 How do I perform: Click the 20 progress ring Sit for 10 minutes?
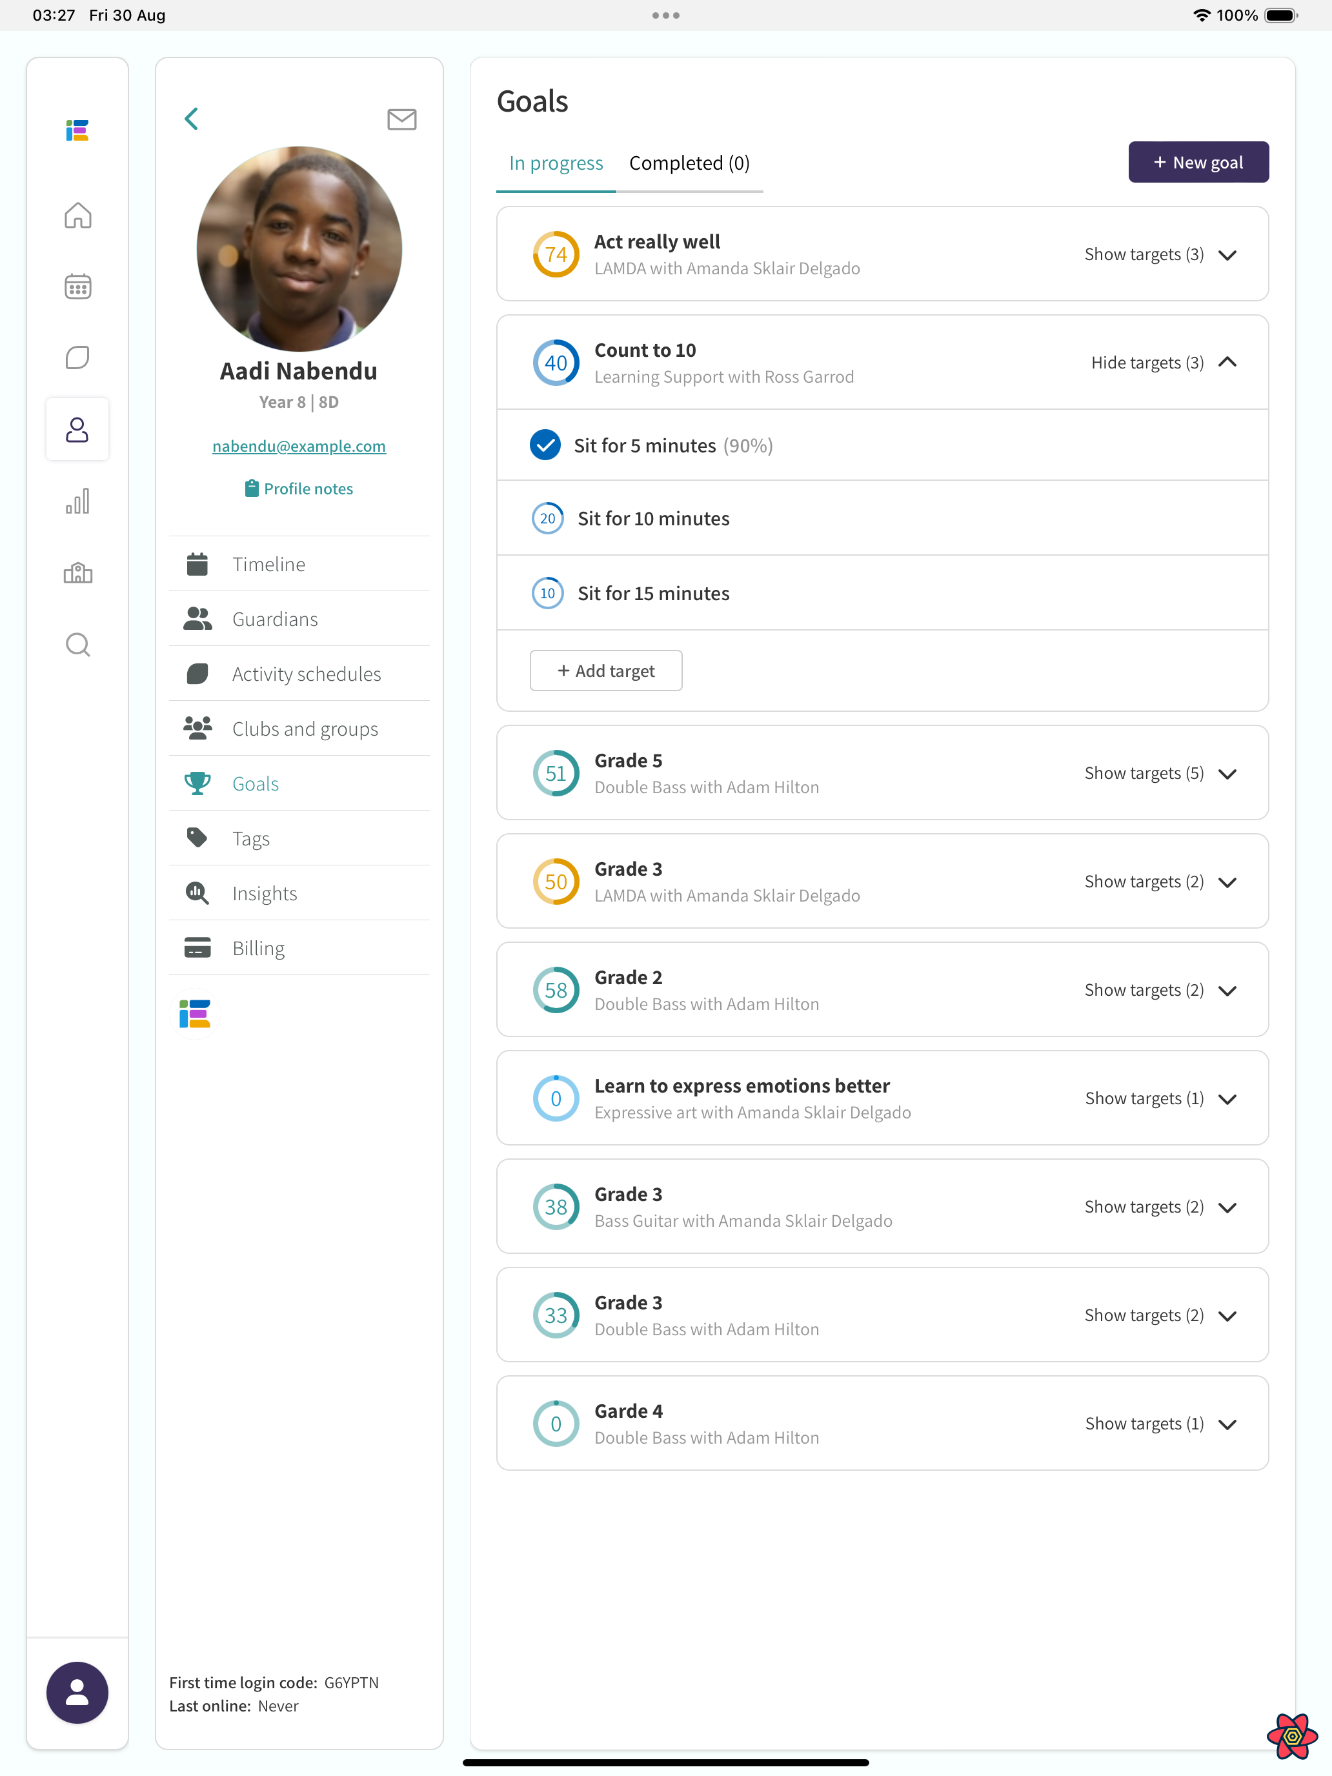pyautogui.click(x=547, y=518)
